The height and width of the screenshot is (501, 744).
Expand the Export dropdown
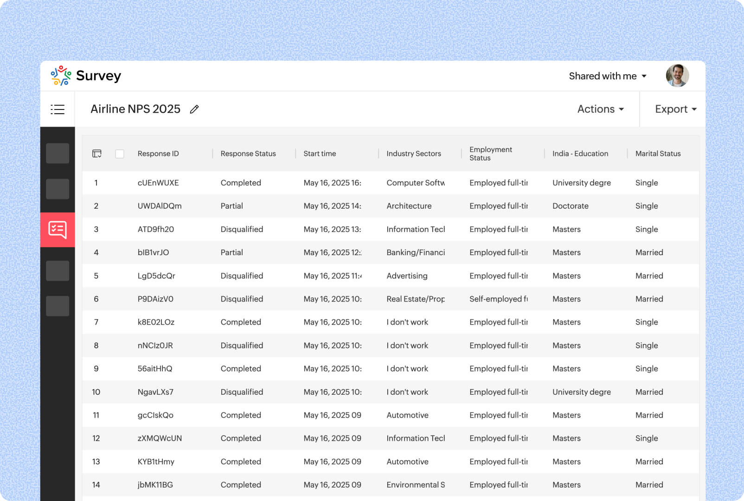pos(675,109)
